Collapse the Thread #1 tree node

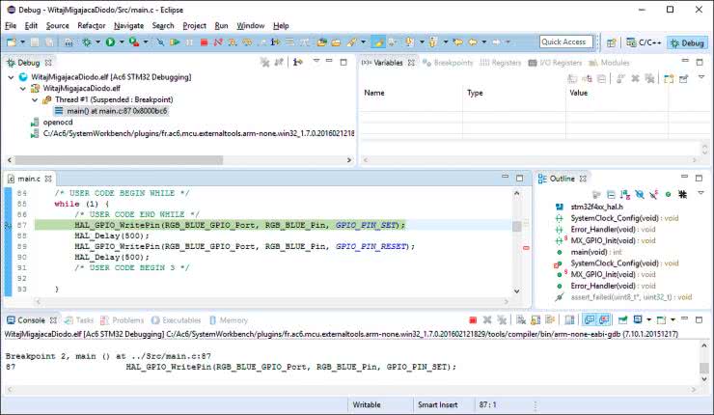33,99
